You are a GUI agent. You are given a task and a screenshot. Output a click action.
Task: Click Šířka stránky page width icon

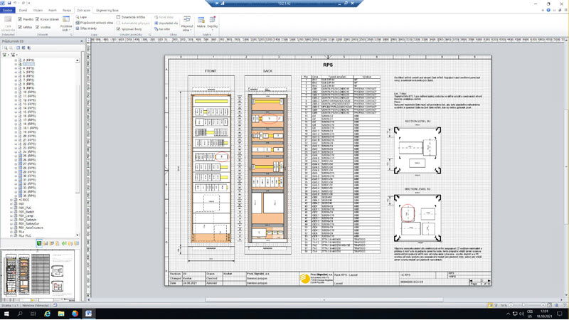(x=88, y=27)
